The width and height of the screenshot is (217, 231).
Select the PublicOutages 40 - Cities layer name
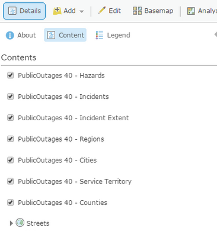click(58, 160)
